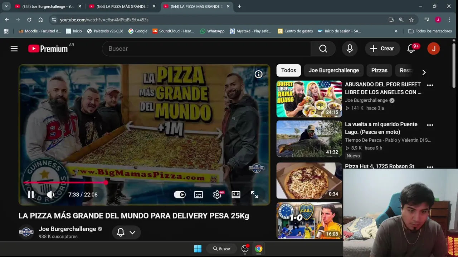Open the 16:08 Boca video thumbnail

click(309, 221)
